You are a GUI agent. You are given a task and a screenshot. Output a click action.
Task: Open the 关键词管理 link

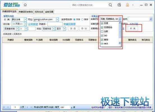[70, 24]
